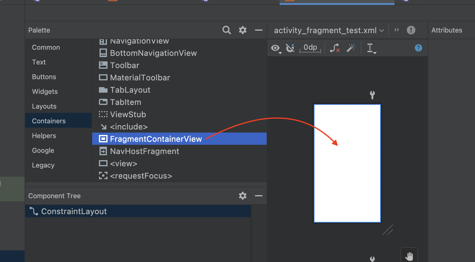Viewport: 475px width, 262px height.
Task: Select <view> in palette
Action: point(179,164)
